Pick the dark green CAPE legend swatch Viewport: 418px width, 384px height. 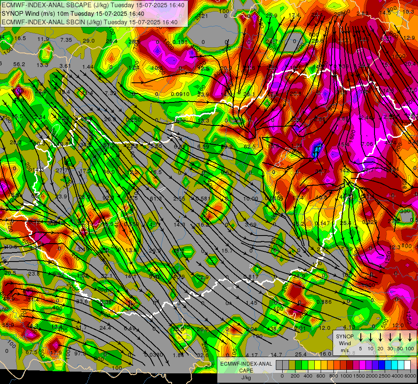[x=298, y=365]
